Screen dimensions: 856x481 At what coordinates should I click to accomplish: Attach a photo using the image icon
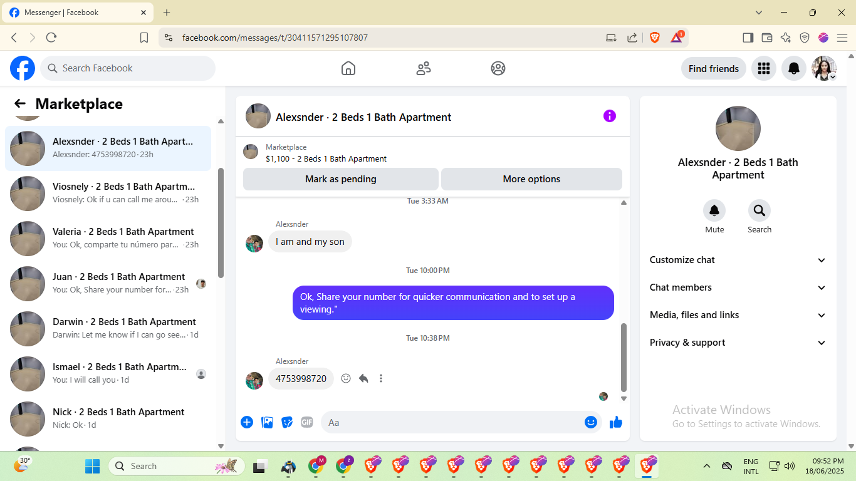click(x=267, y=422)
